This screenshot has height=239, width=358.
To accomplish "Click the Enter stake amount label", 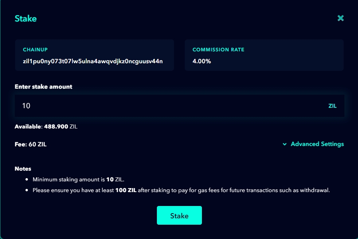I will (43, 86).
